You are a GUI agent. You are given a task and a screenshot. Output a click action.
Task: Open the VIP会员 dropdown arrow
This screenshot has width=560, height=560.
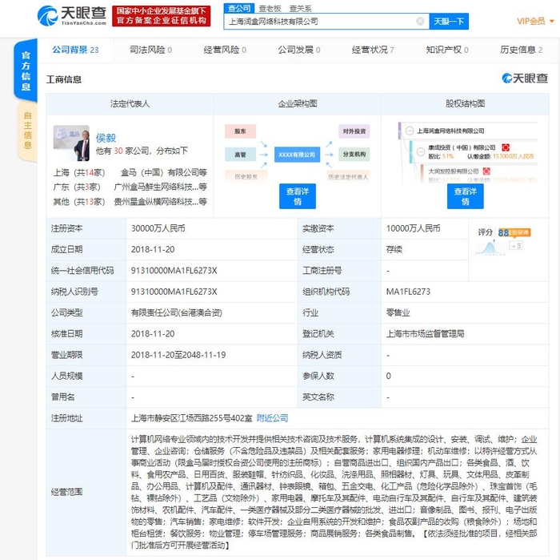tap(551, 22)
